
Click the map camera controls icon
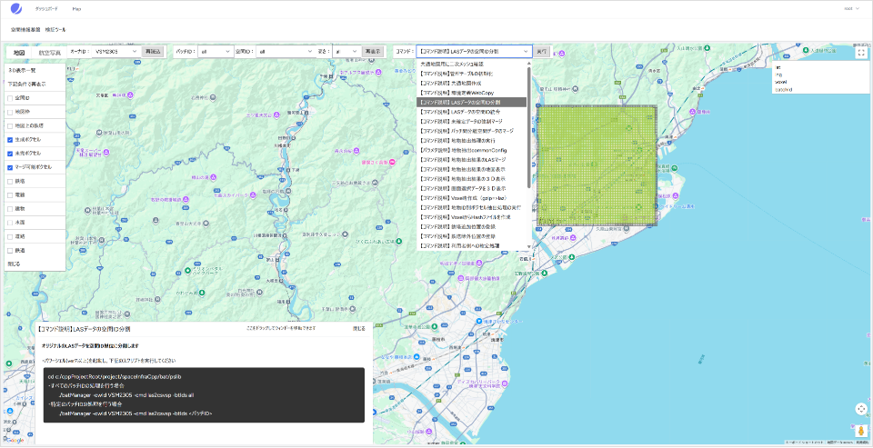tap(860, 408)
